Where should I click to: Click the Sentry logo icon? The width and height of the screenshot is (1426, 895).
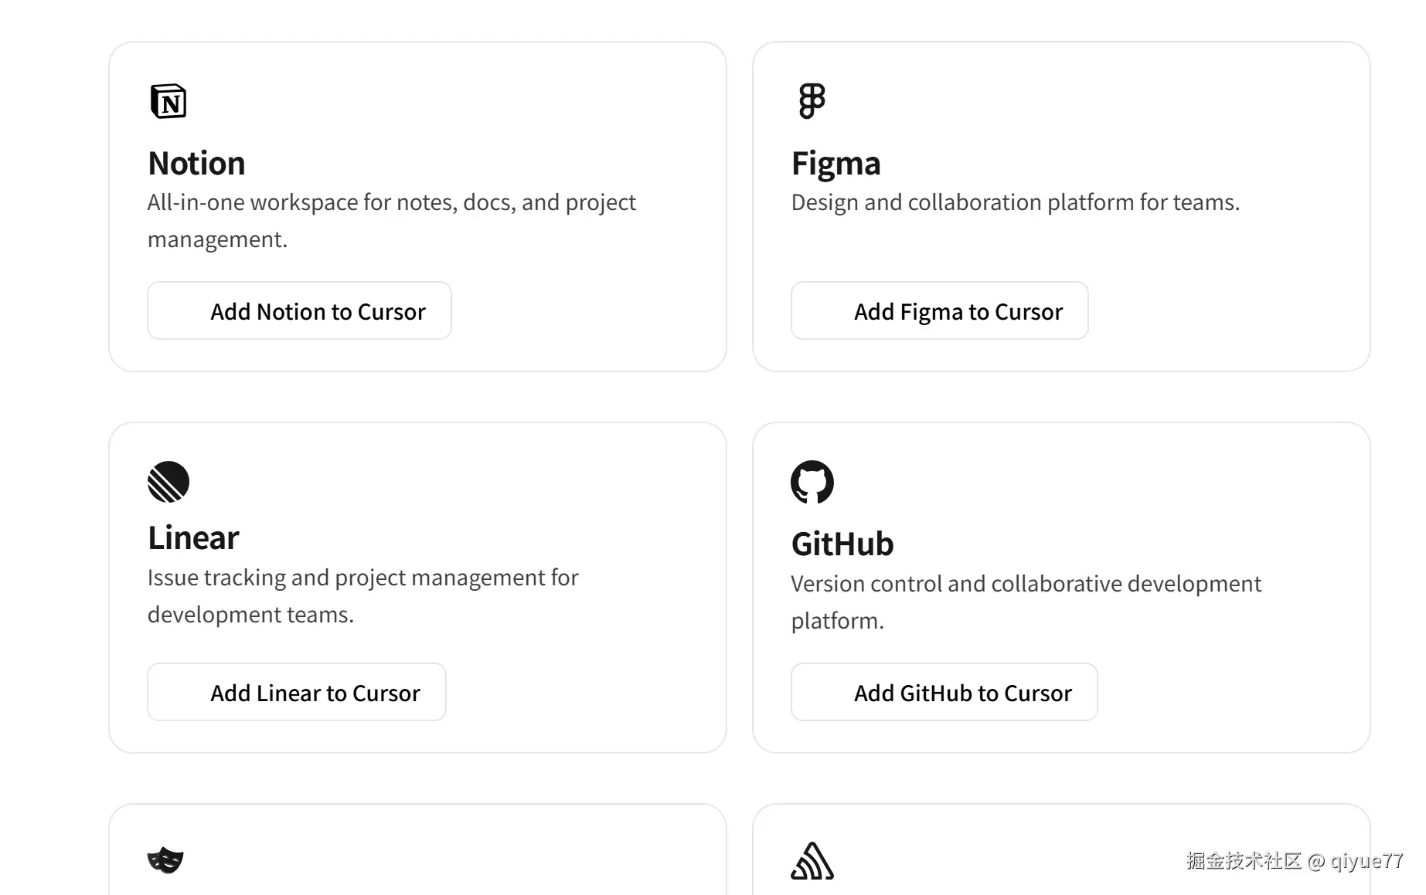coord(812,861)
